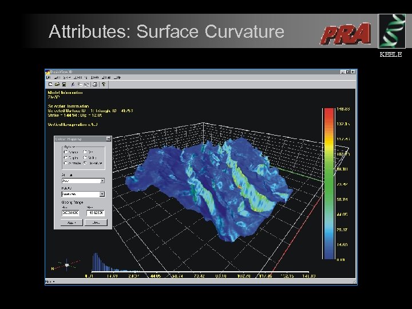Open the Palette combo box above Clipping Range
This screenshot has width=412, height=309.
coord(83,194)
